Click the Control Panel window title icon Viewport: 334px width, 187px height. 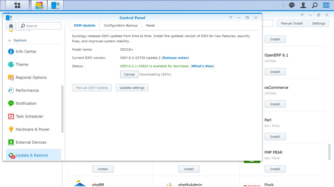click(x=9, y=18)
